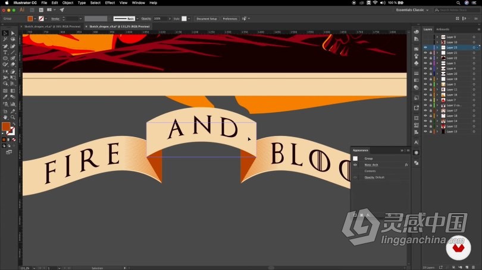Hide Layer 22 with its eye icon
The width and height of the screenshot is (482, 270).
425,58
